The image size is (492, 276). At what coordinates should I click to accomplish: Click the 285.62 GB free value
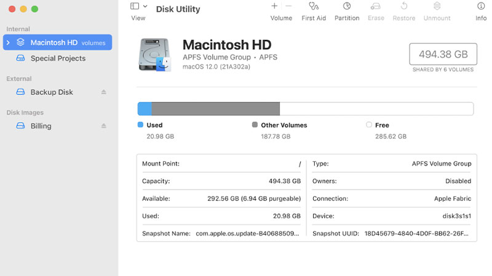click(391, 136)
